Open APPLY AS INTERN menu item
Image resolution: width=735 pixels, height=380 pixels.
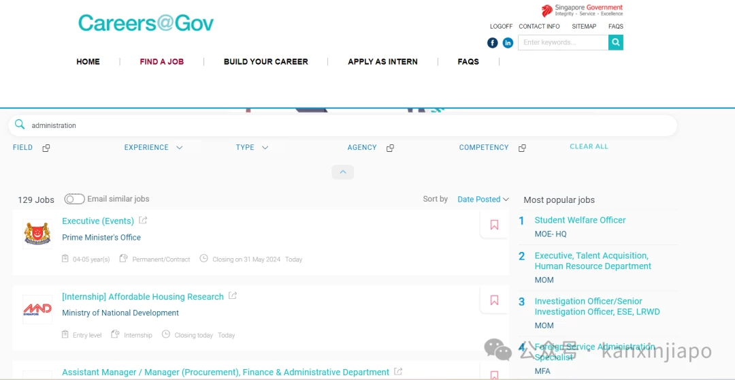pos(382,61)
